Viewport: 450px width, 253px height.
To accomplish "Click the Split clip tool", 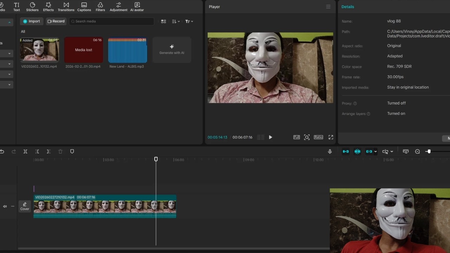I will point(25,151).
